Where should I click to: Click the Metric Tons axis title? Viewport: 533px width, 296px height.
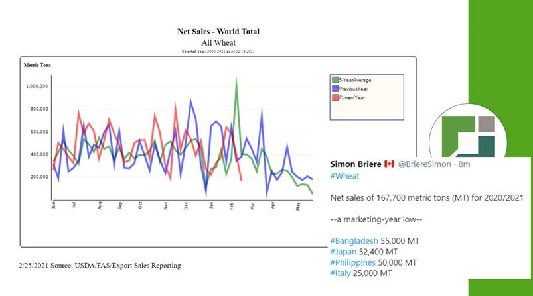(x=38, y=65)
